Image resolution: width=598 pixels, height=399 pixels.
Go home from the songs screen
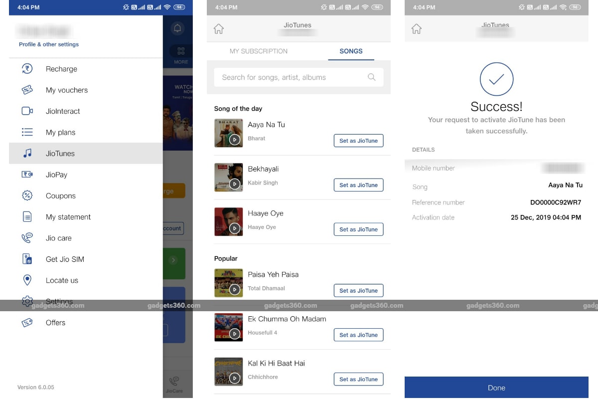pos(218,29)
